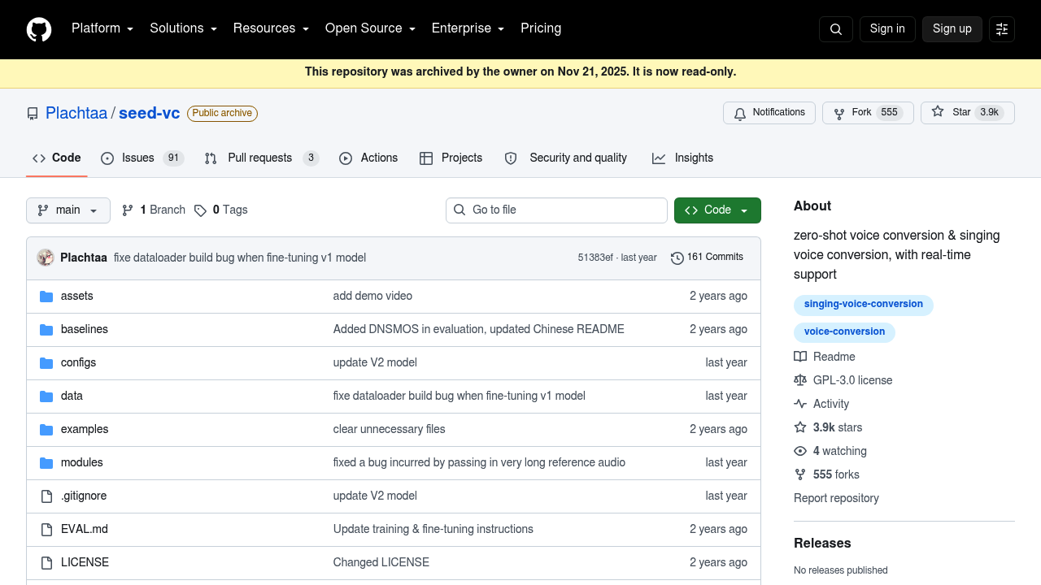Open the Projects tab
The height and width of the screenshot is (585, 1041).
pos(451,158)
